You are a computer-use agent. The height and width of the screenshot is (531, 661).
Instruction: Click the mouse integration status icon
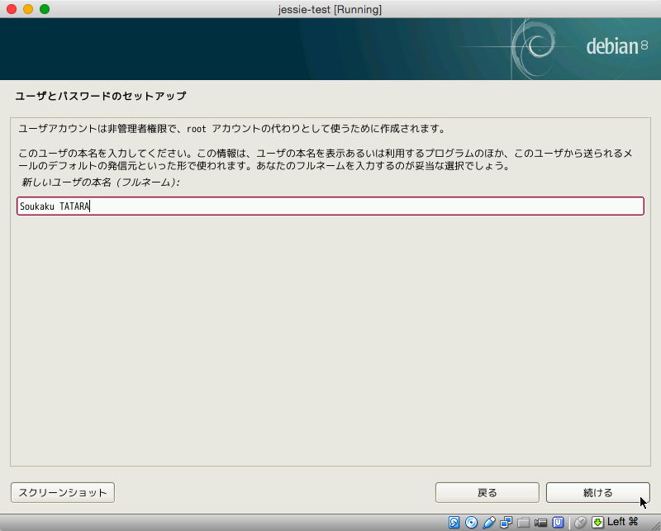click(581, 523)
